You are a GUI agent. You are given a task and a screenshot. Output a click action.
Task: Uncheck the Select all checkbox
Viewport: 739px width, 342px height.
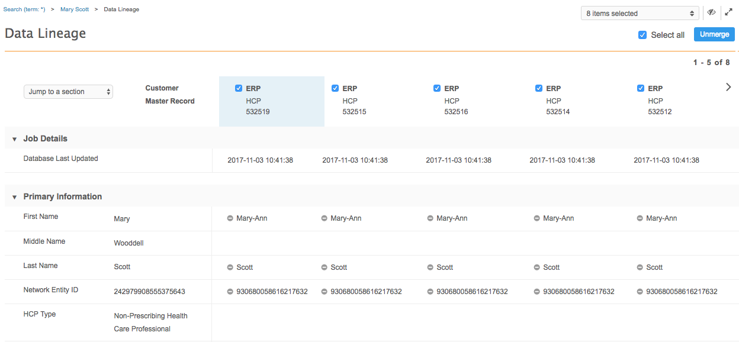[x=642, y=35]
